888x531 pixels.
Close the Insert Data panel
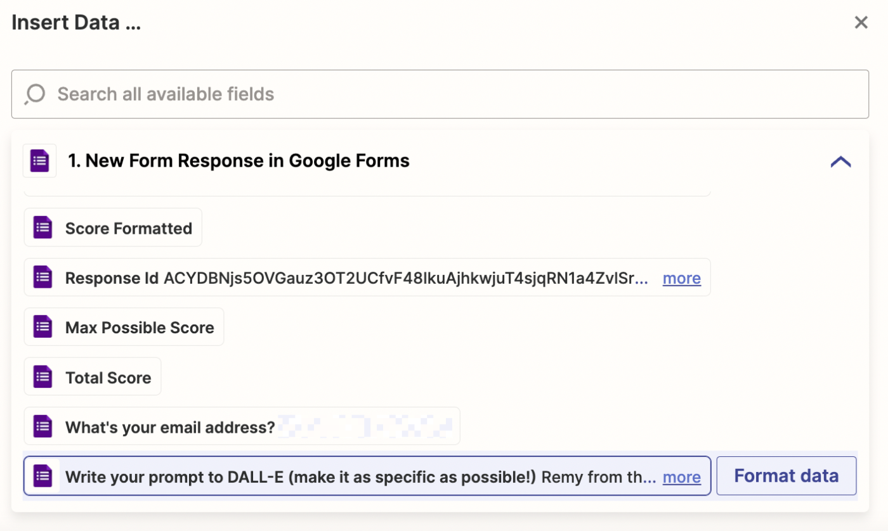pyautogui.click(x=861, y=23)
